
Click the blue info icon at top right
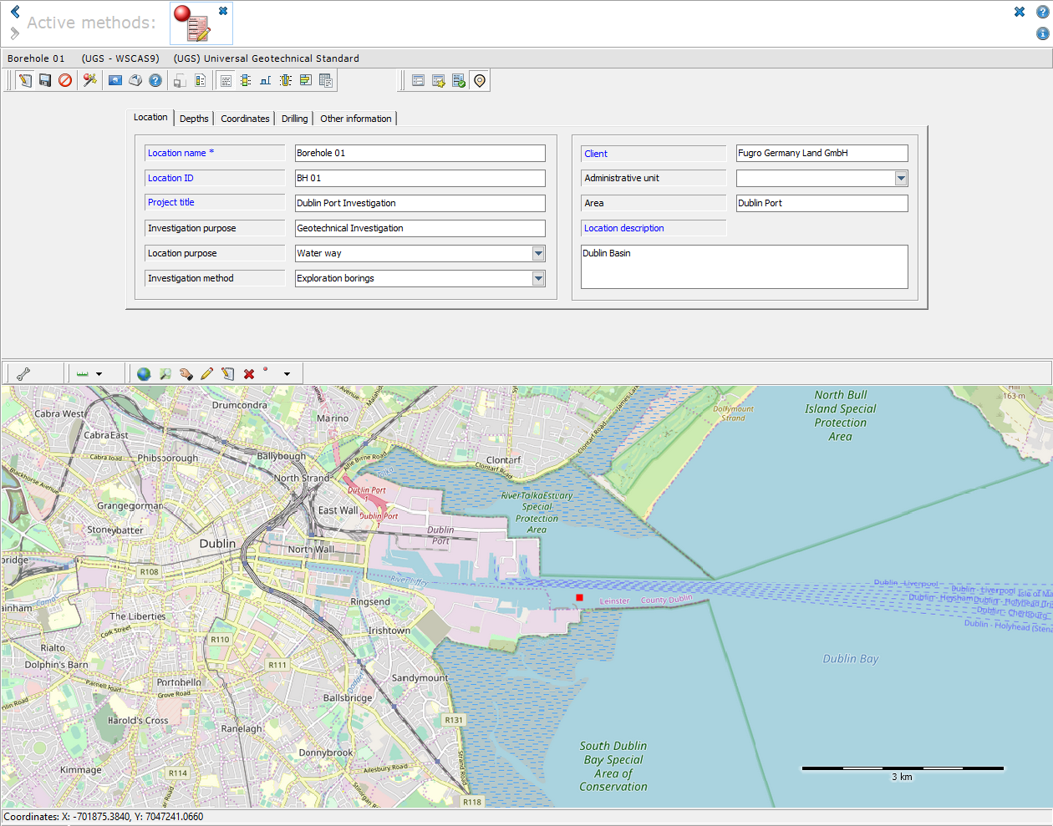point(1042,33)
